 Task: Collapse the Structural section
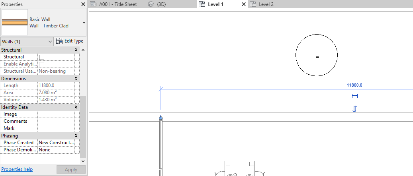pos(76,50)
